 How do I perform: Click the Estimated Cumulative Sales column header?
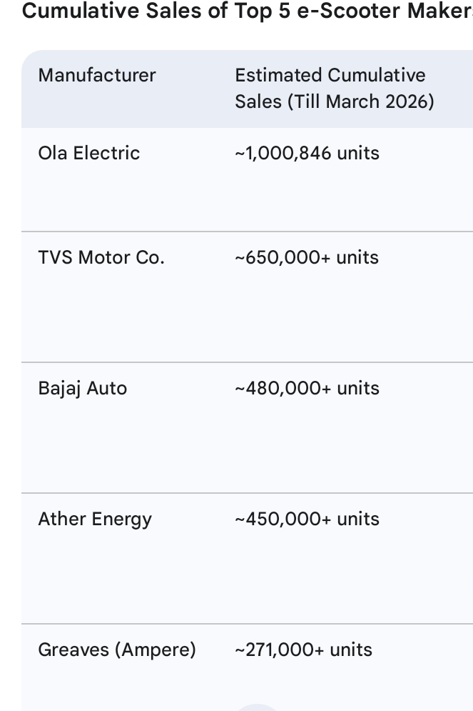click(x=334, y=88)
